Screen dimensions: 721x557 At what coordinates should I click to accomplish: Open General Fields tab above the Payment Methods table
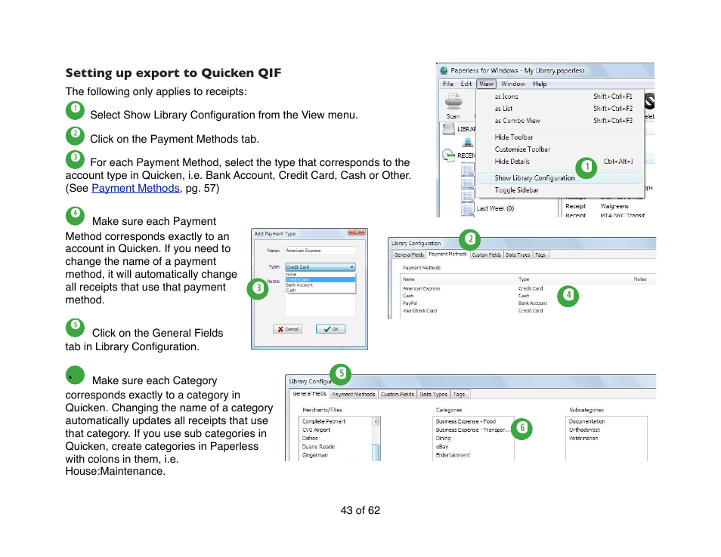[x=409, y=255]
